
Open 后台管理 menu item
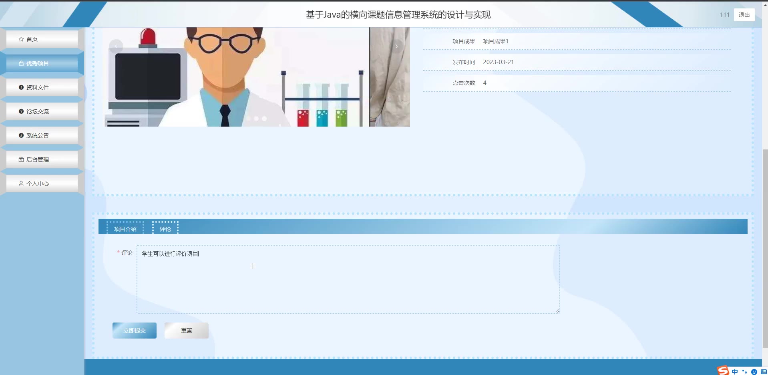42,159
